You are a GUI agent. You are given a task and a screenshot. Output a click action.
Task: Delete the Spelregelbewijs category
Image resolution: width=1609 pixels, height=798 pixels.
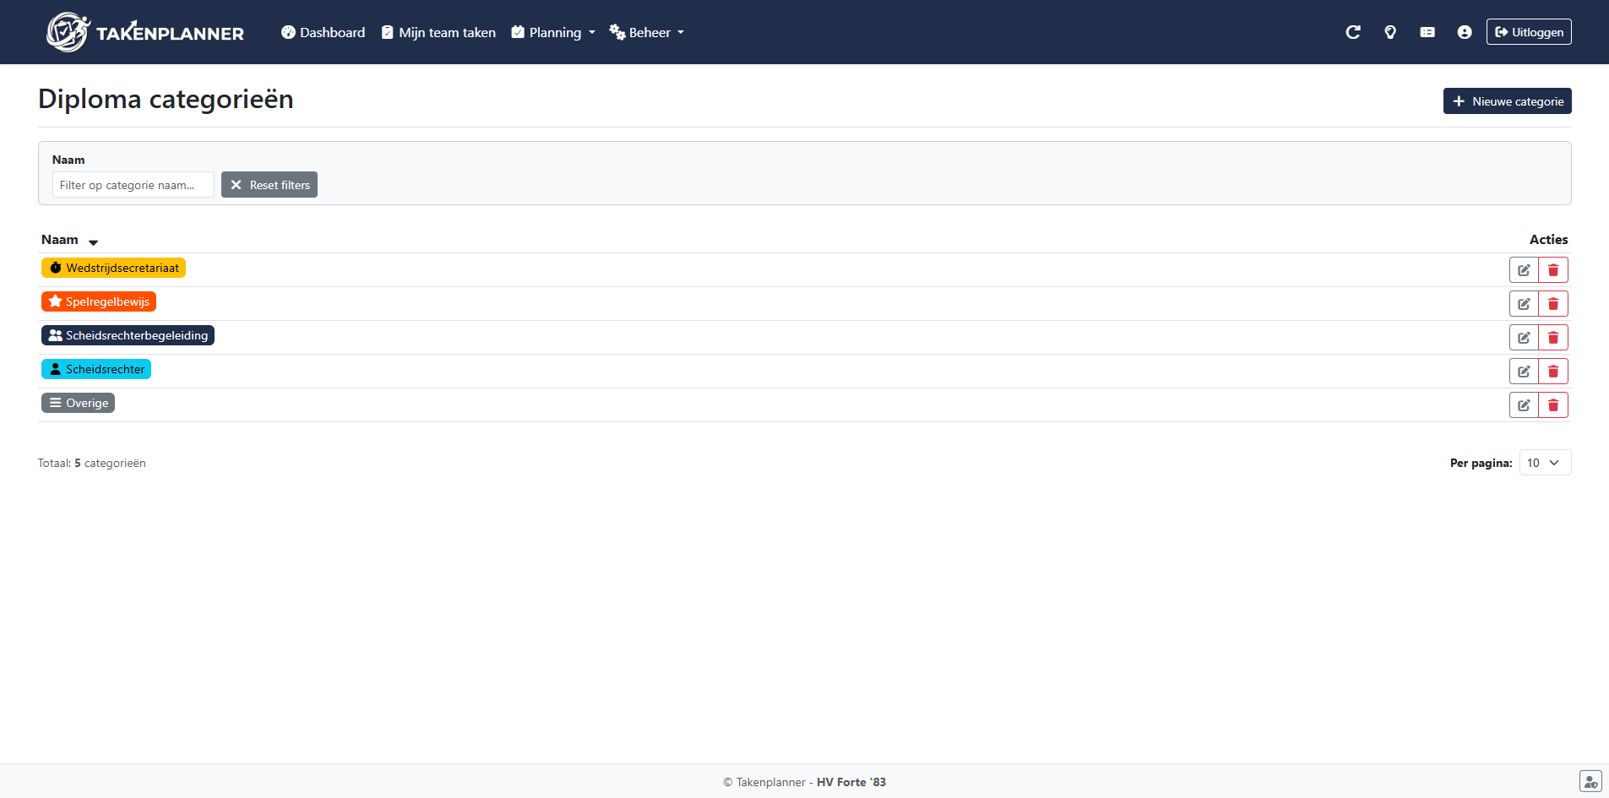click(1552, 304)
